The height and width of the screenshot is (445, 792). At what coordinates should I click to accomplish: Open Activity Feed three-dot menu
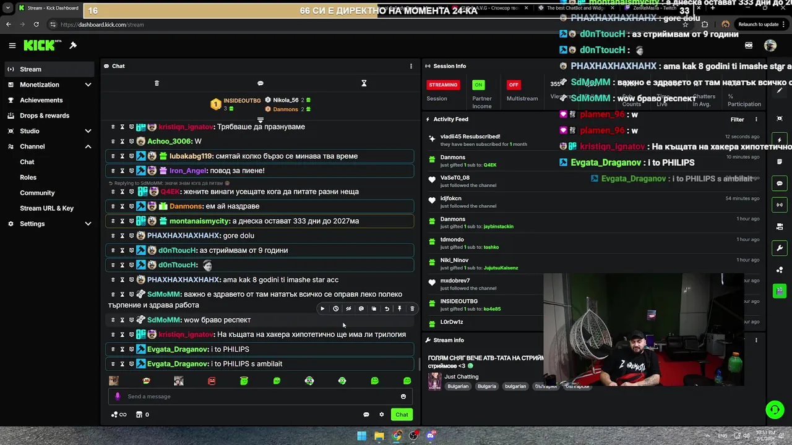756,119
